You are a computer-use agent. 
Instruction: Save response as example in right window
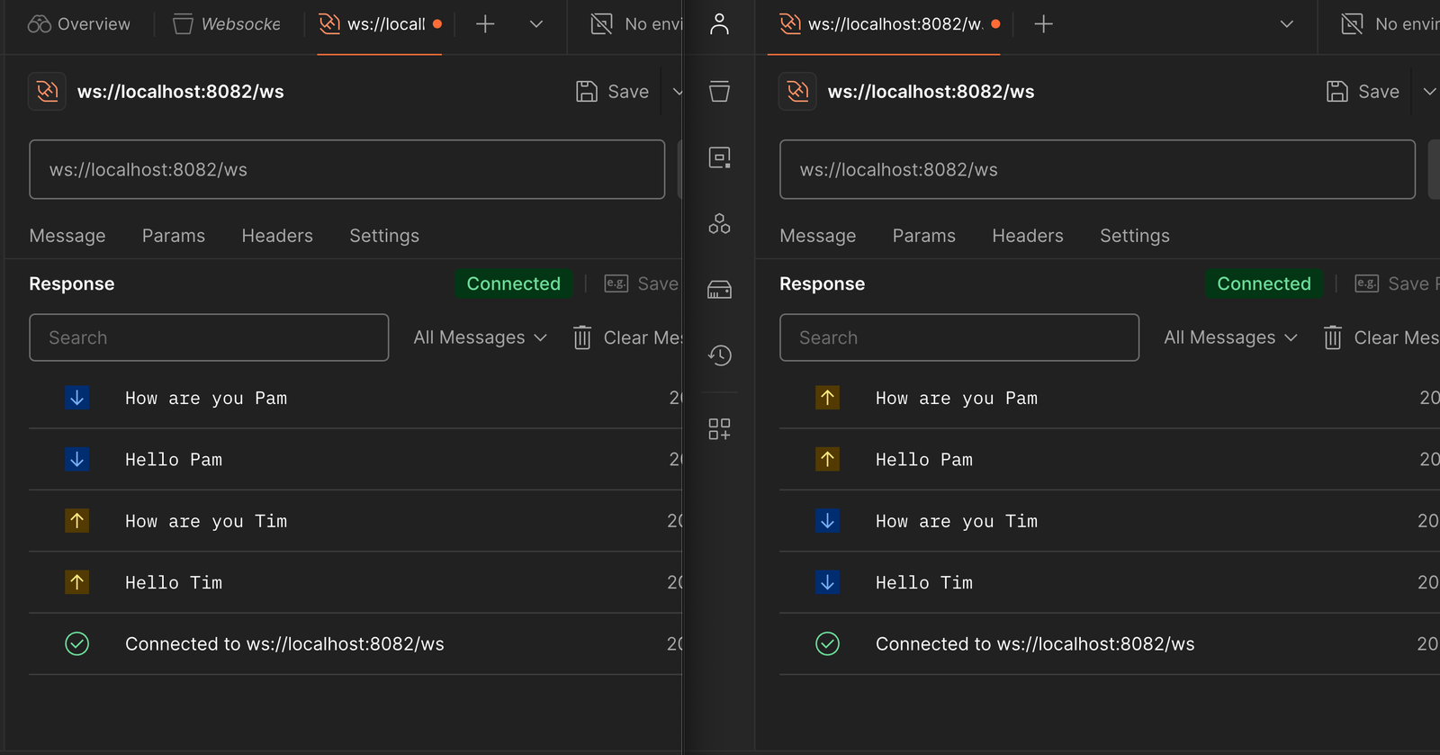(1395, 283)
